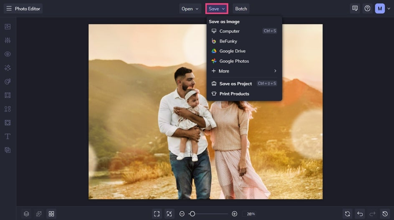Open the Overlays tool in sidebar
The height and width of the screenshot is (220, 394).
coord(8,123)
